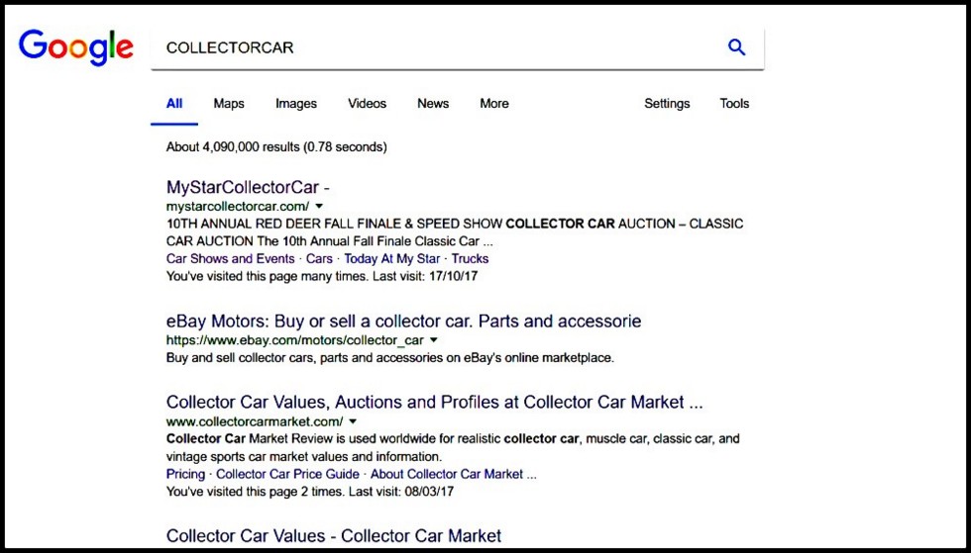This screenshot has height=553, width=971.
Task: Click the mystarcollectorcar.com/ URL text
Action: pyautogui.click(x=237, y=206)
